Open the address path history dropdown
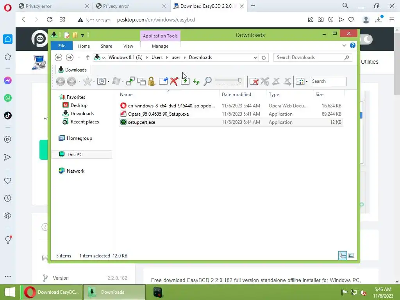Image resolution: width=400 pixels, height=300 pixels. pyautogui.click(x=255, y=58)
